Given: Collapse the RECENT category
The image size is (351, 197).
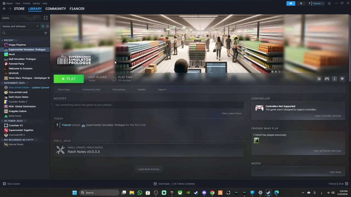Looking at the screenshot, I should [x=2, y=40].
